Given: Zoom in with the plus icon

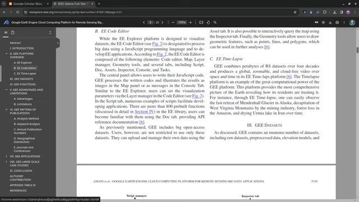Looking at the screenshot, I should (190, 22).
